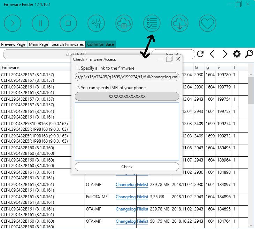
Task: Open favorites with the heart icon
Action: (x=208, y=23)
